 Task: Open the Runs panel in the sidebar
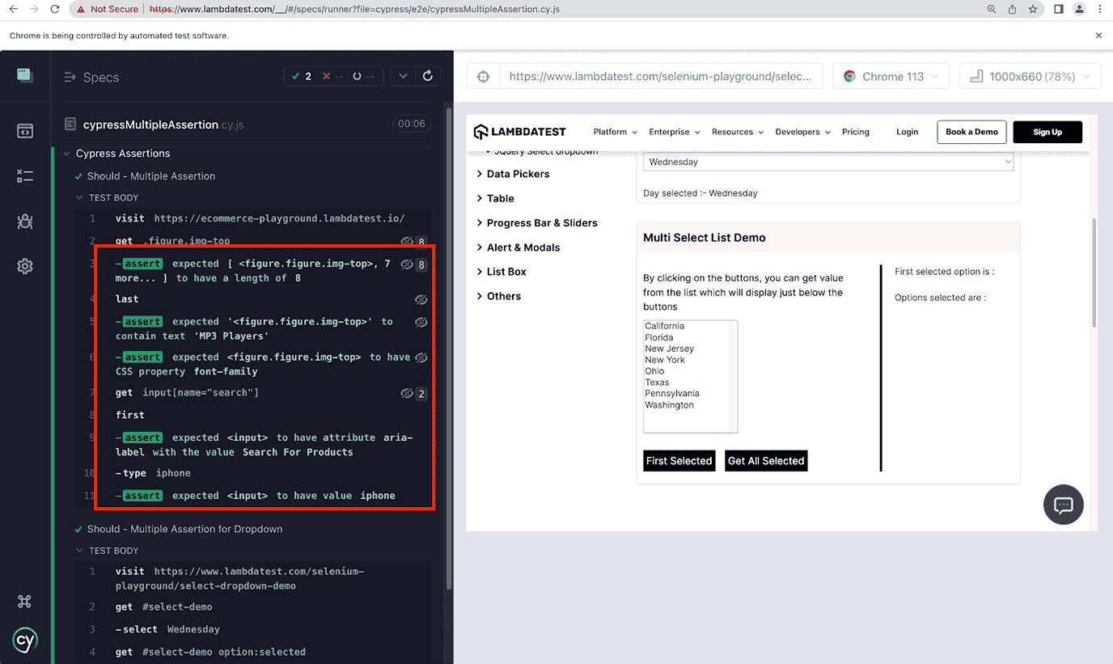pyautogui.click(x=25, y=176)
